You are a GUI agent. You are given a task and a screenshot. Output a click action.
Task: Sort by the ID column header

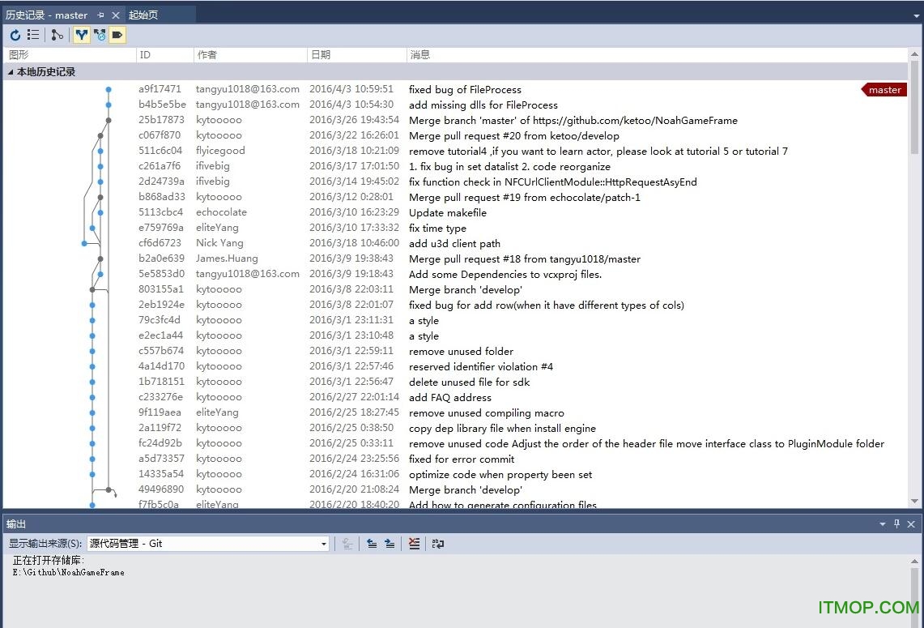(164, 55)
